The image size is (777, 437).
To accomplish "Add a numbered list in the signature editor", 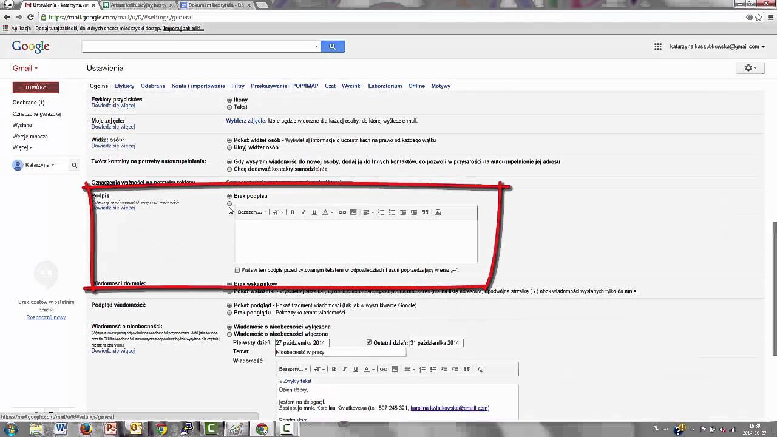I will tap(381, 212).
